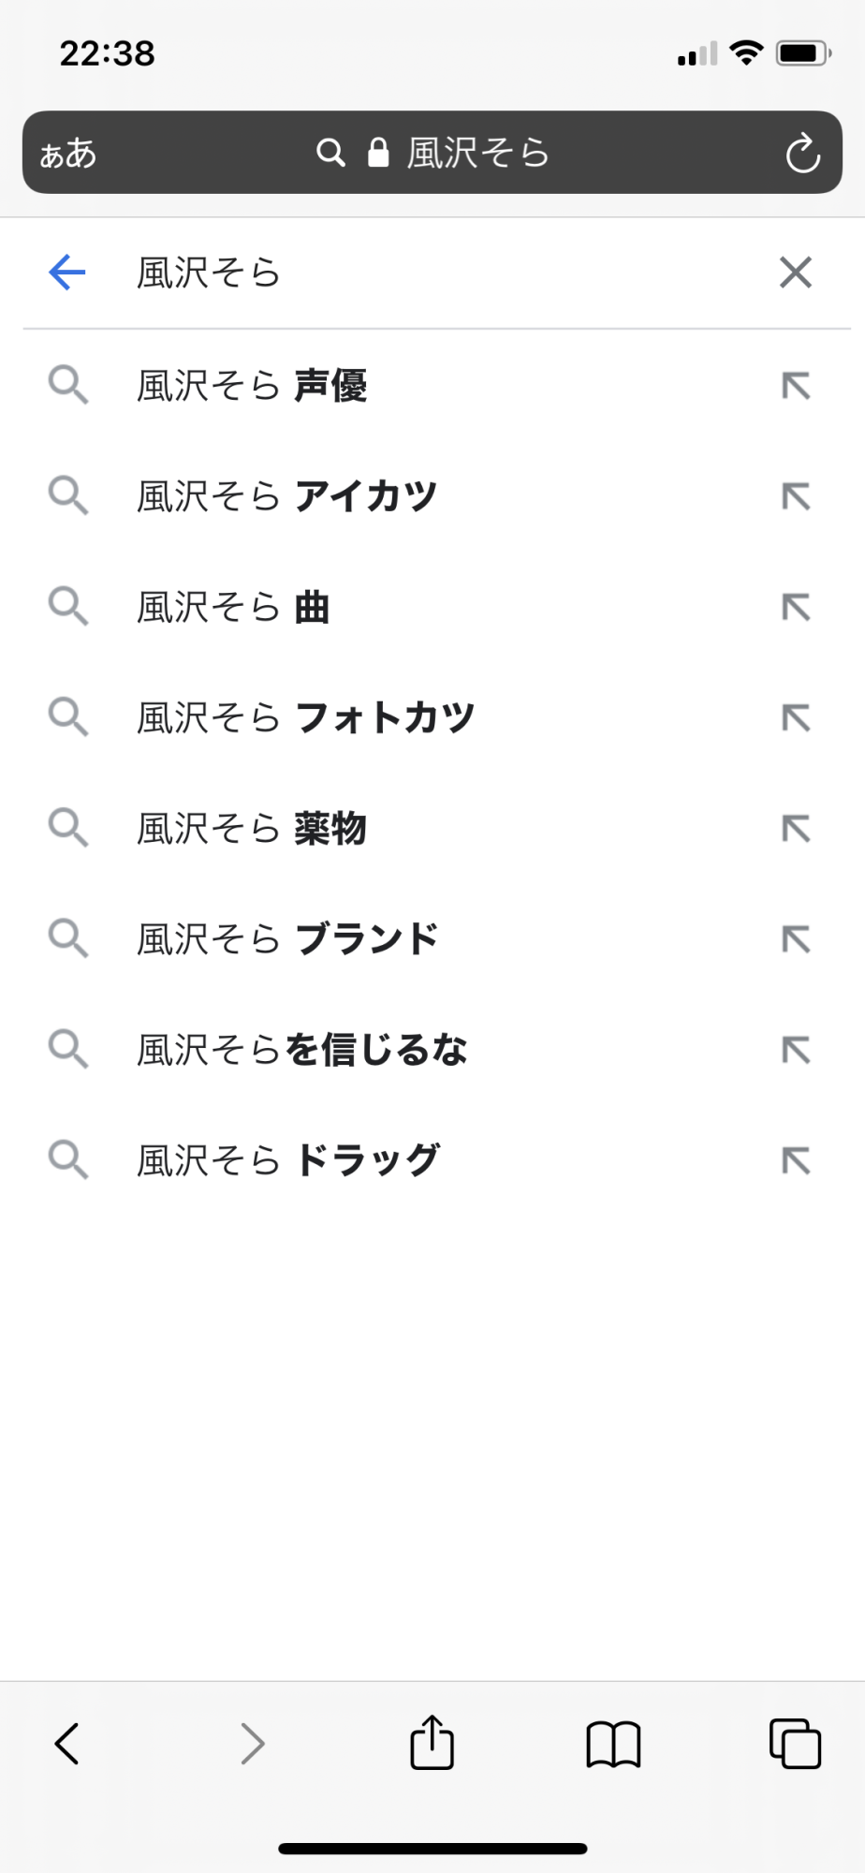Open the Safari share sheet icon

[x=432, y=1743]
